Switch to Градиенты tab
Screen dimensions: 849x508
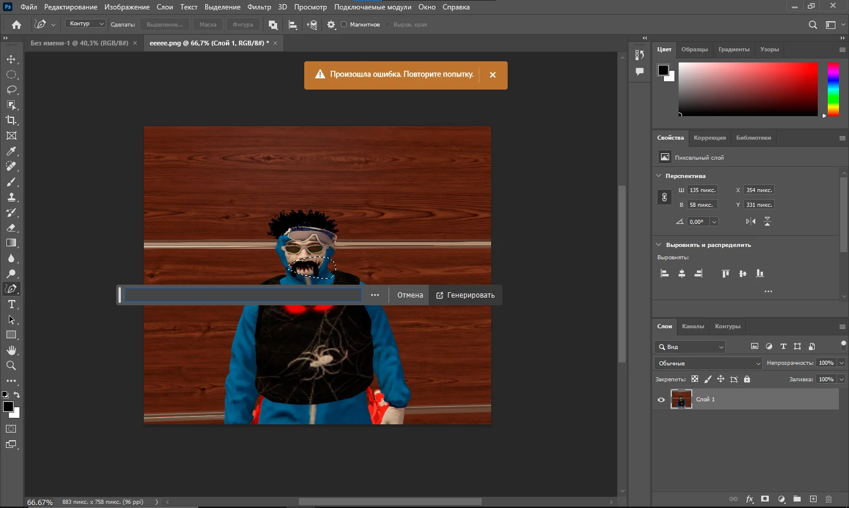(734, 50)
